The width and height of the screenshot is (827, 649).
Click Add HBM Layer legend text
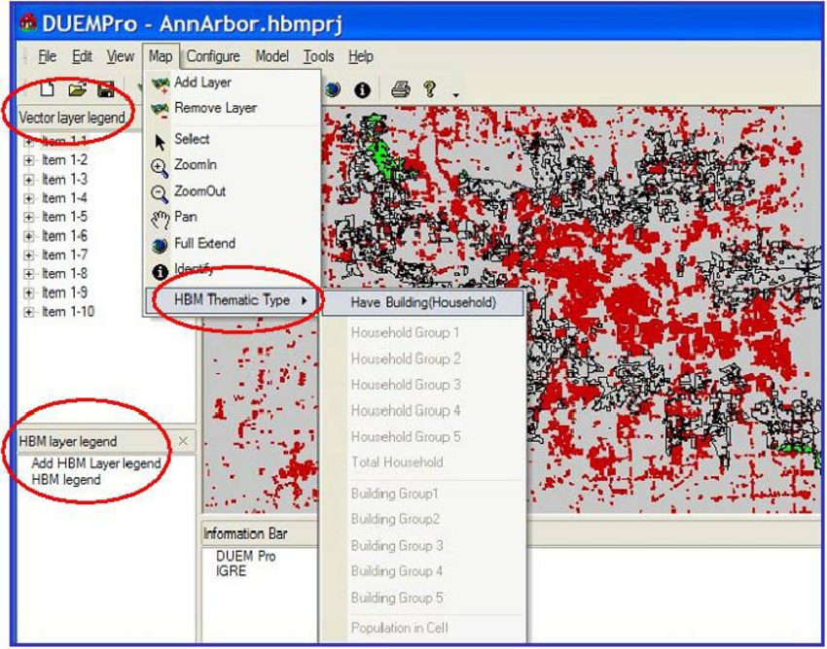(96, 463)
